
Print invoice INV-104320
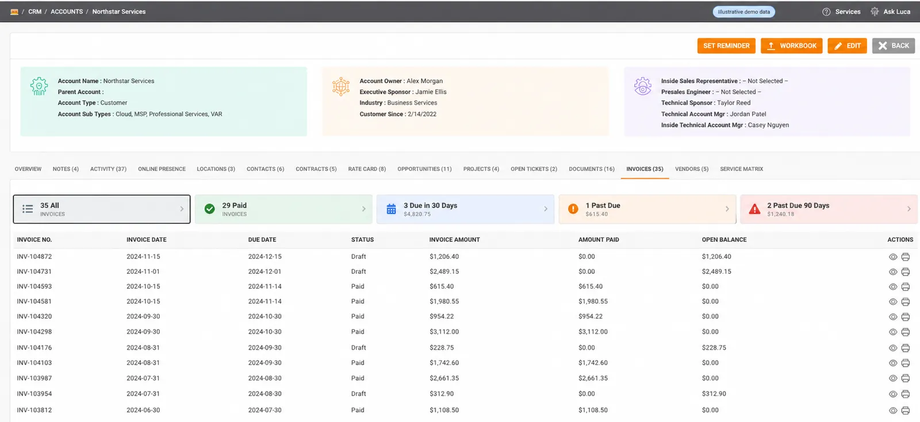coord(906,317)
